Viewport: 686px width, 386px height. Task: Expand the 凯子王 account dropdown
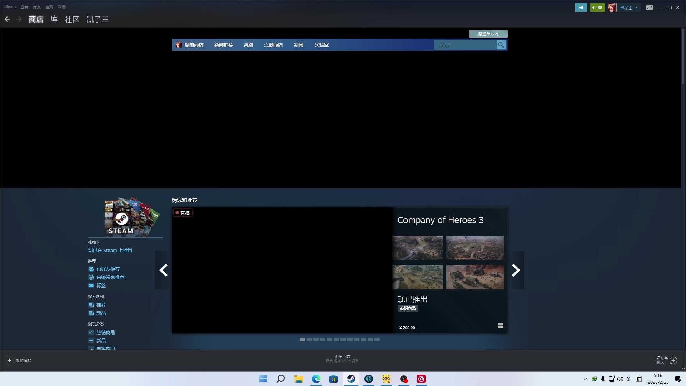(629, 8)
